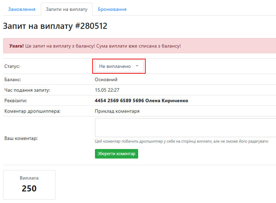Select the Виплата 250 summary card
Screen dimensions: 276x203
(x=29, y=185)
